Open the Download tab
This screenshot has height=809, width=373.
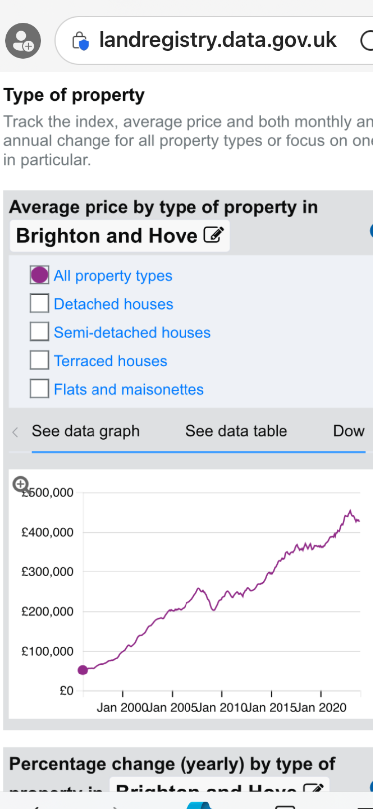click(349, 431)
